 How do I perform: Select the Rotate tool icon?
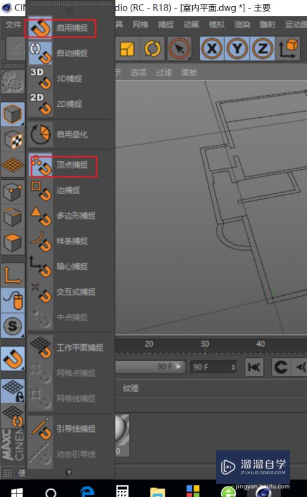point(152,49)
